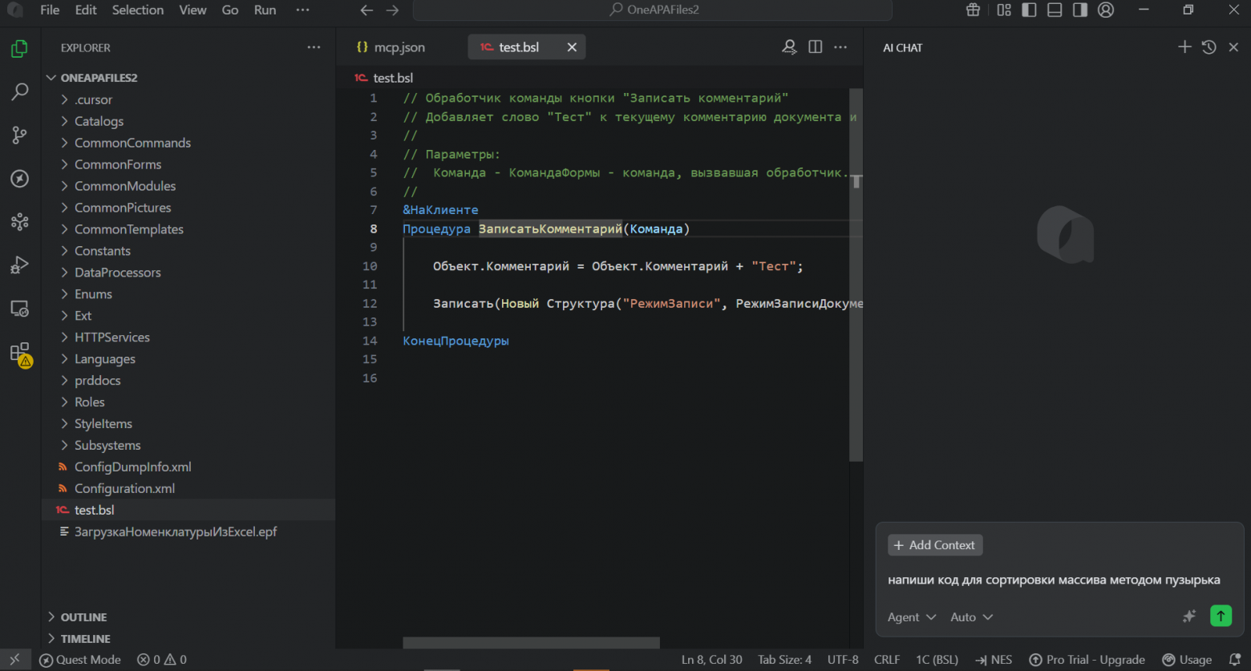The width and height of the screenshot is (1251, 671).
Task: Toggle the primary sidebar visibility
Action: pyautogui.click(x=1029, y=10)
